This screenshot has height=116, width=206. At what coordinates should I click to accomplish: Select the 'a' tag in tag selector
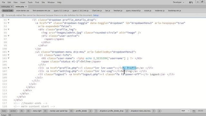(x=159, y=111)
